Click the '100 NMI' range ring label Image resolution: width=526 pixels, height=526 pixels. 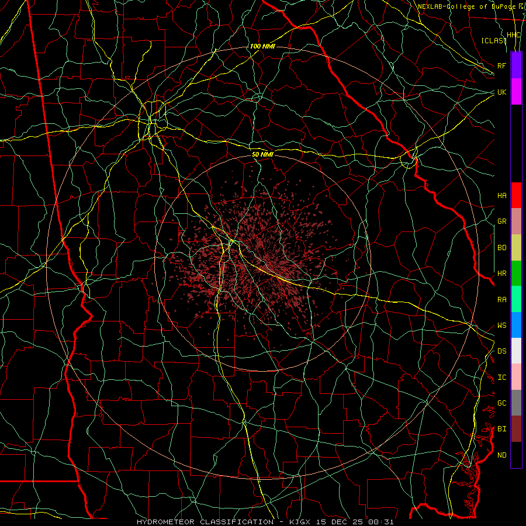point(262,46)
